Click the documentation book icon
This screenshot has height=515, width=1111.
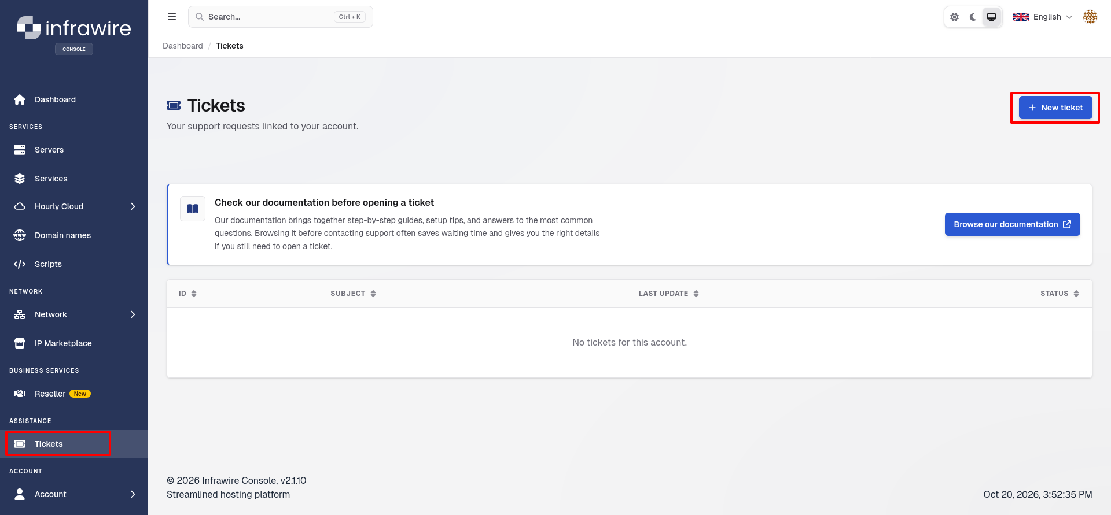[193, 209]
